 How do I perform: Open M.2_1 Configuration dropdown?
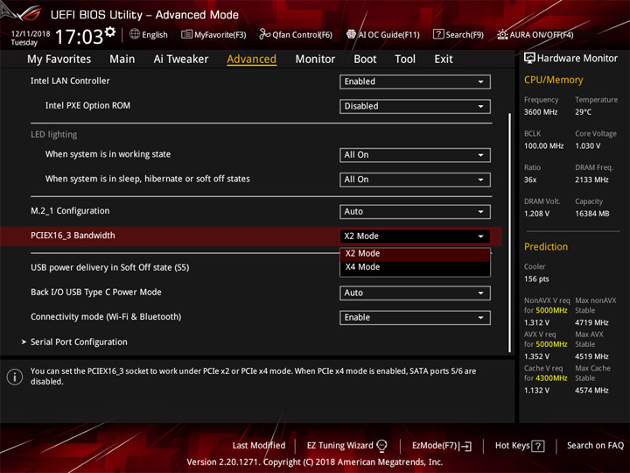(x=415, y=212)
